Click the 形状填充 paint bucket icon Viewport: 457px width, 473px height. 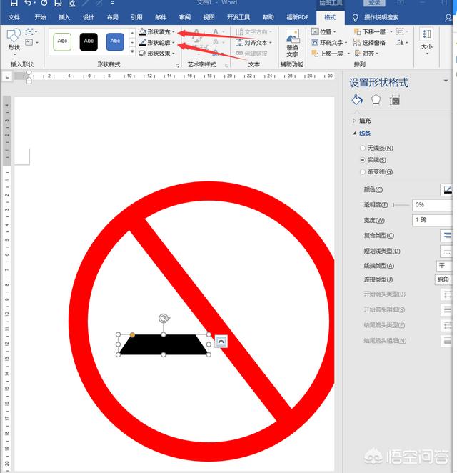[x=142, y=31]
